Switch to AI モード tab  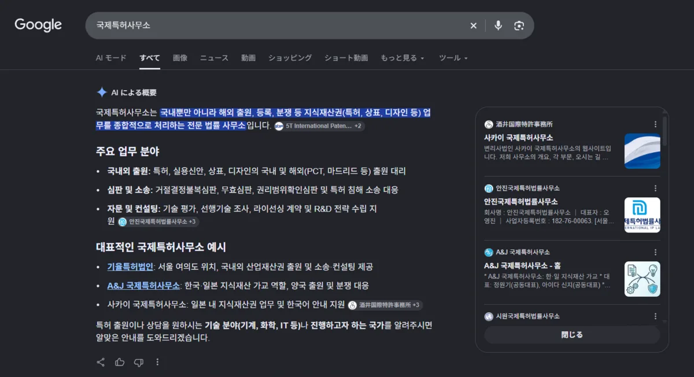[x=111, y=58]
